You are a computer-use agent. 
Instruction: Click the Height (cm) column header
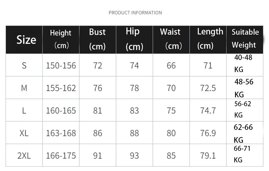[x=61, y=39]
